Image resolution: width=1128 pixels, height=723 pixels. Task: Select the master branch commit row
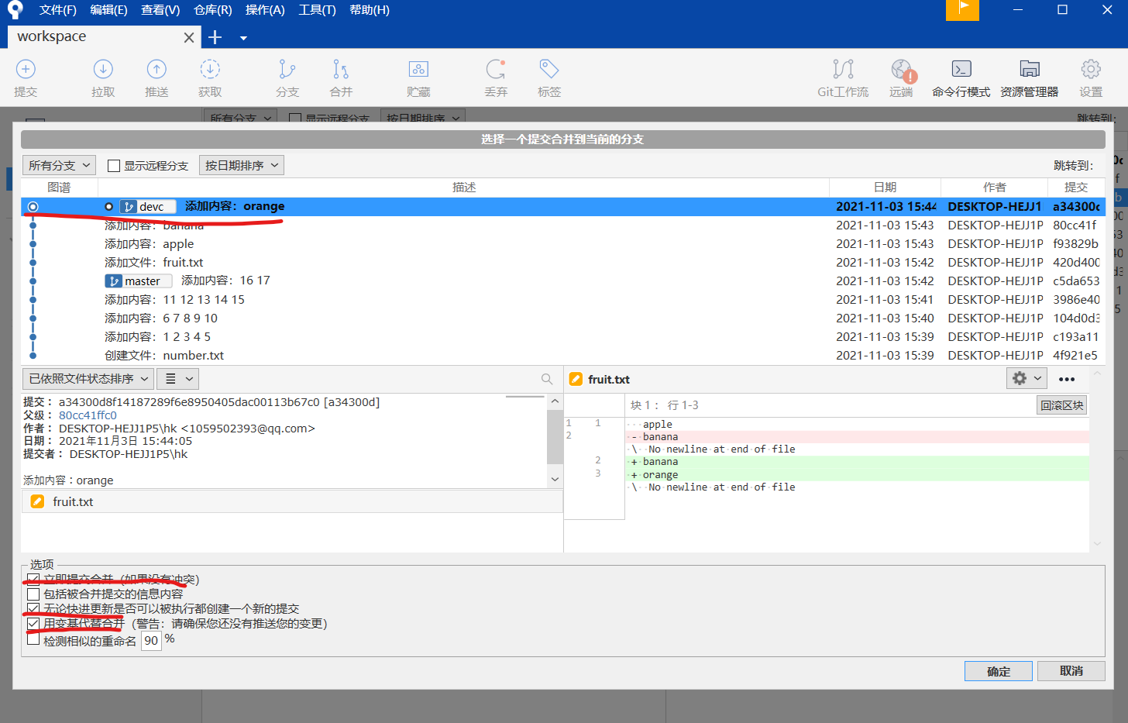(563, 281)
